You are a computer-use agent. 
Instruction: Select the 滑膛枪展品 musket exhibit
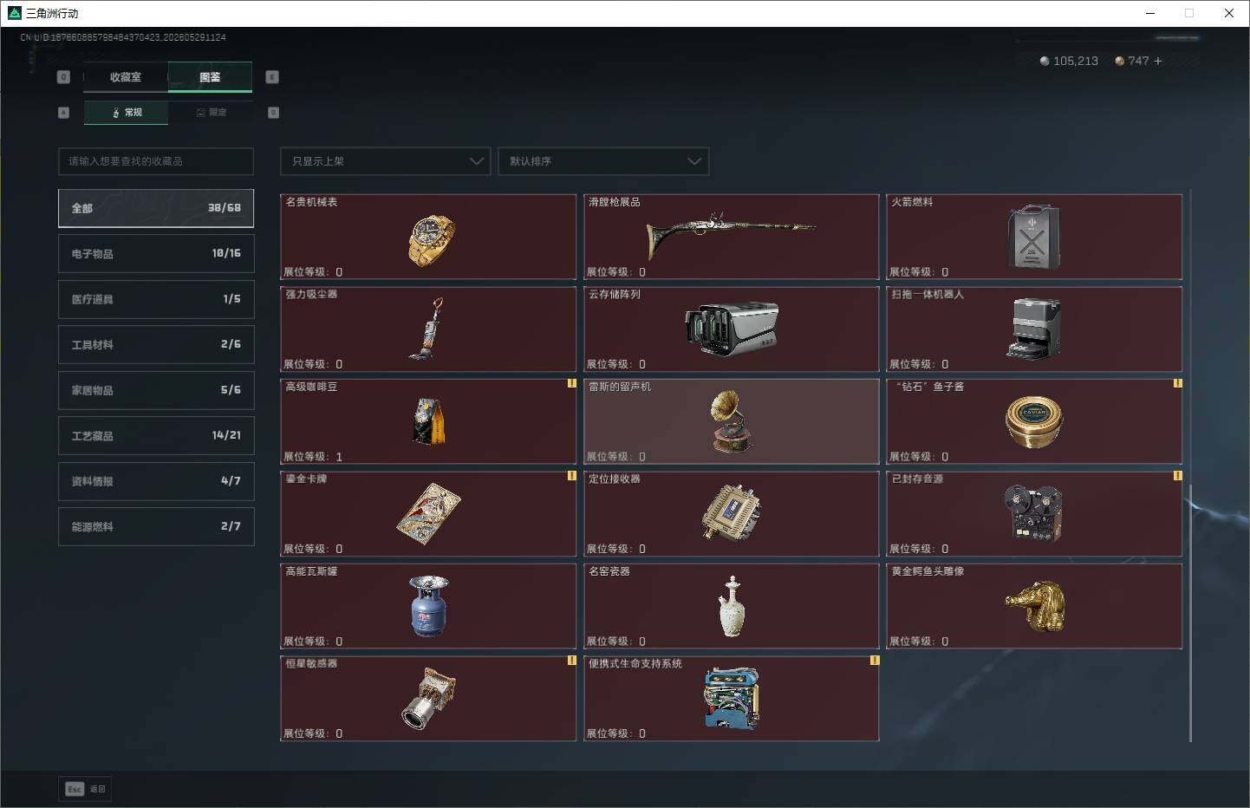732,237
